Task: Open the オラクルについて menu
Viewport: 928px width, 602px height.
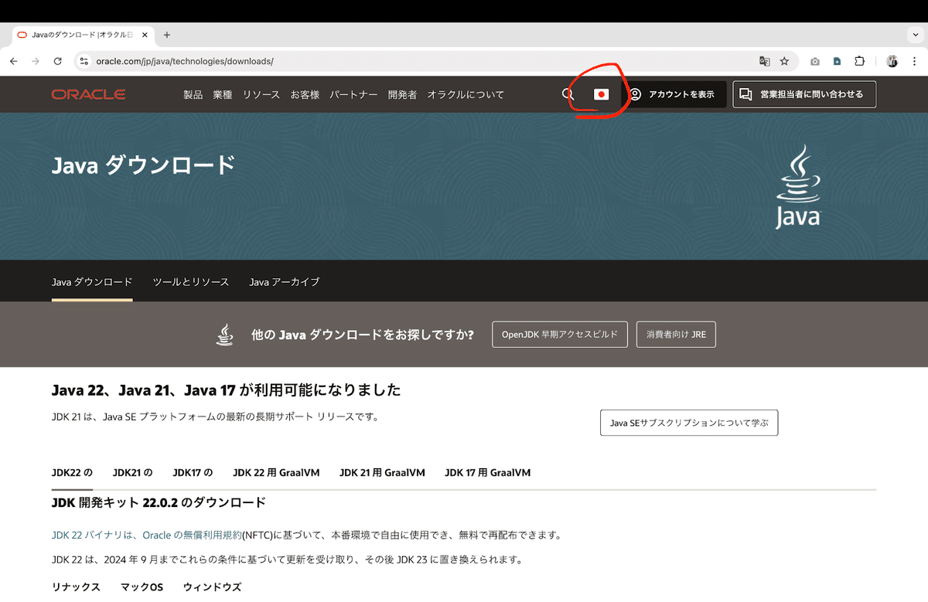Action: 466,94
